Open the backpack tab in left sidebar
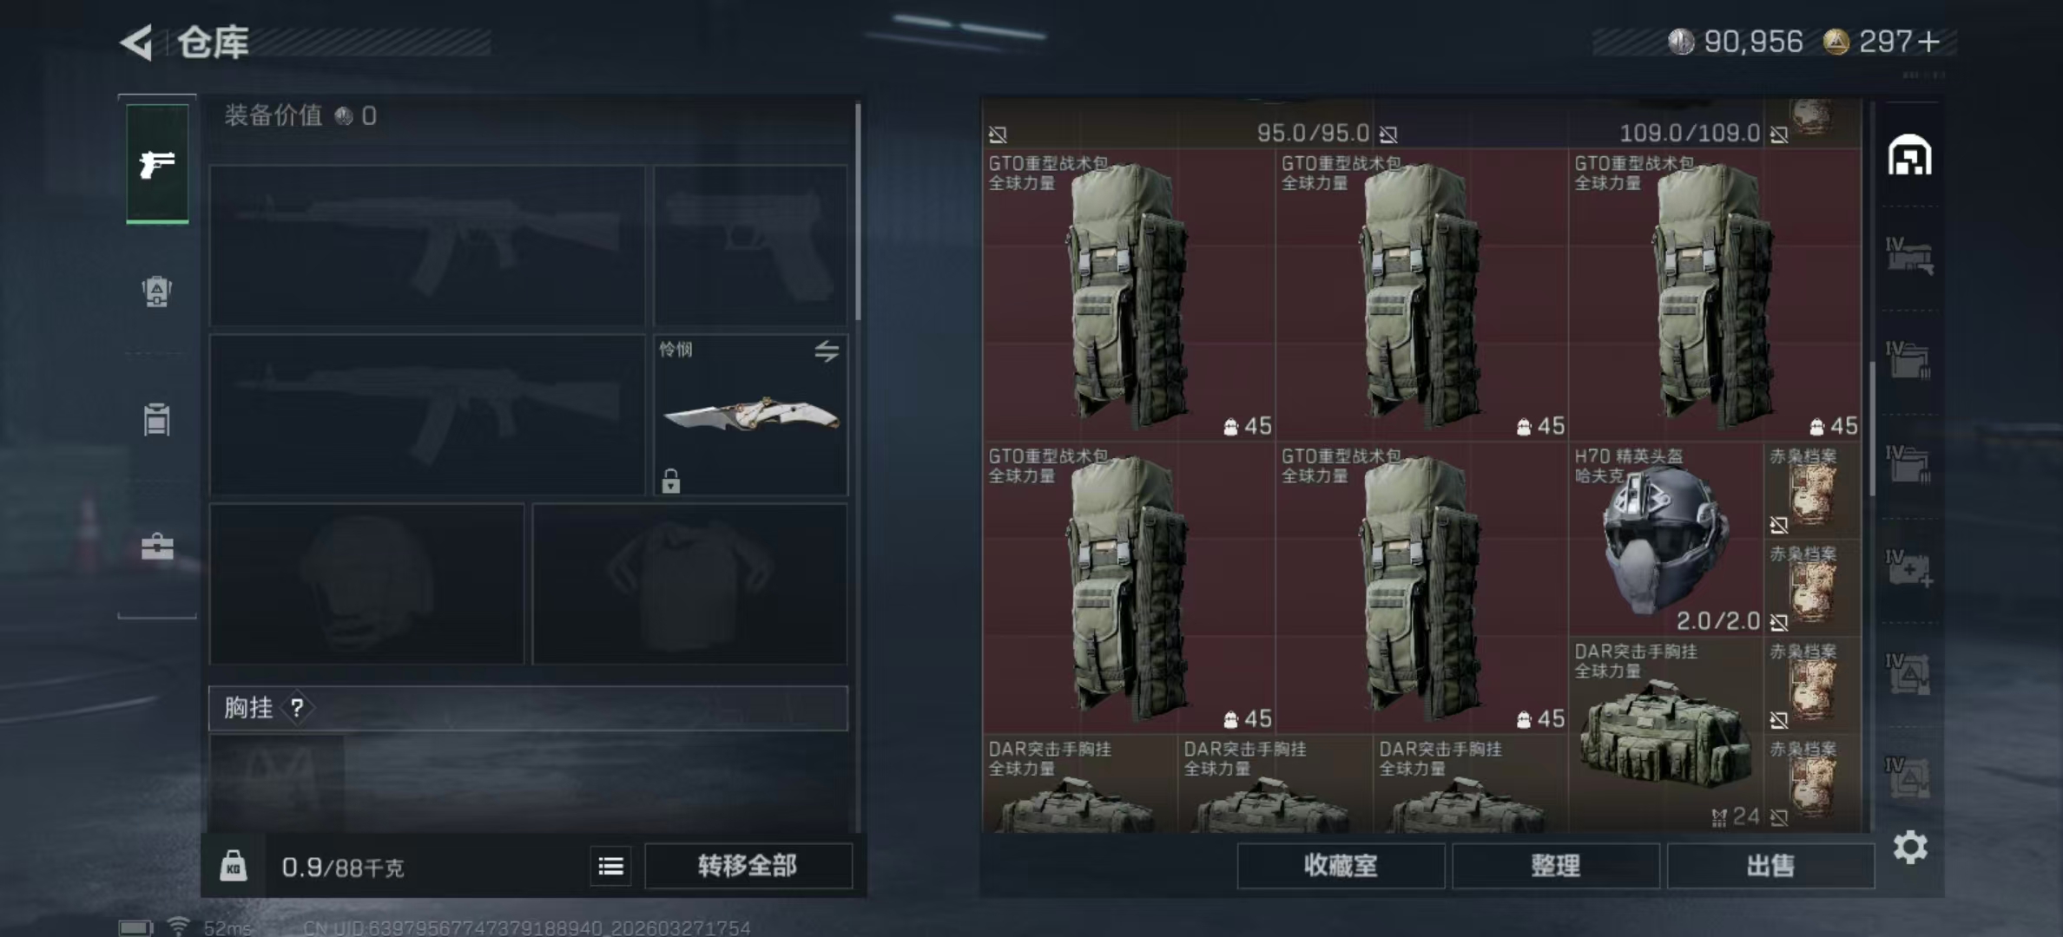 click(x=157, y=292)
